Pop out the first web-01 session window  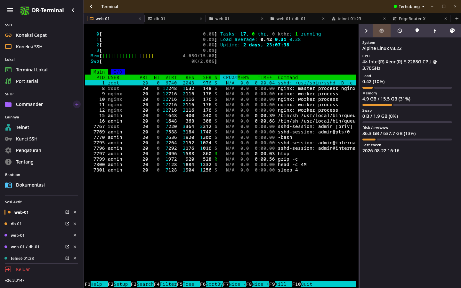tap(67, 212)
